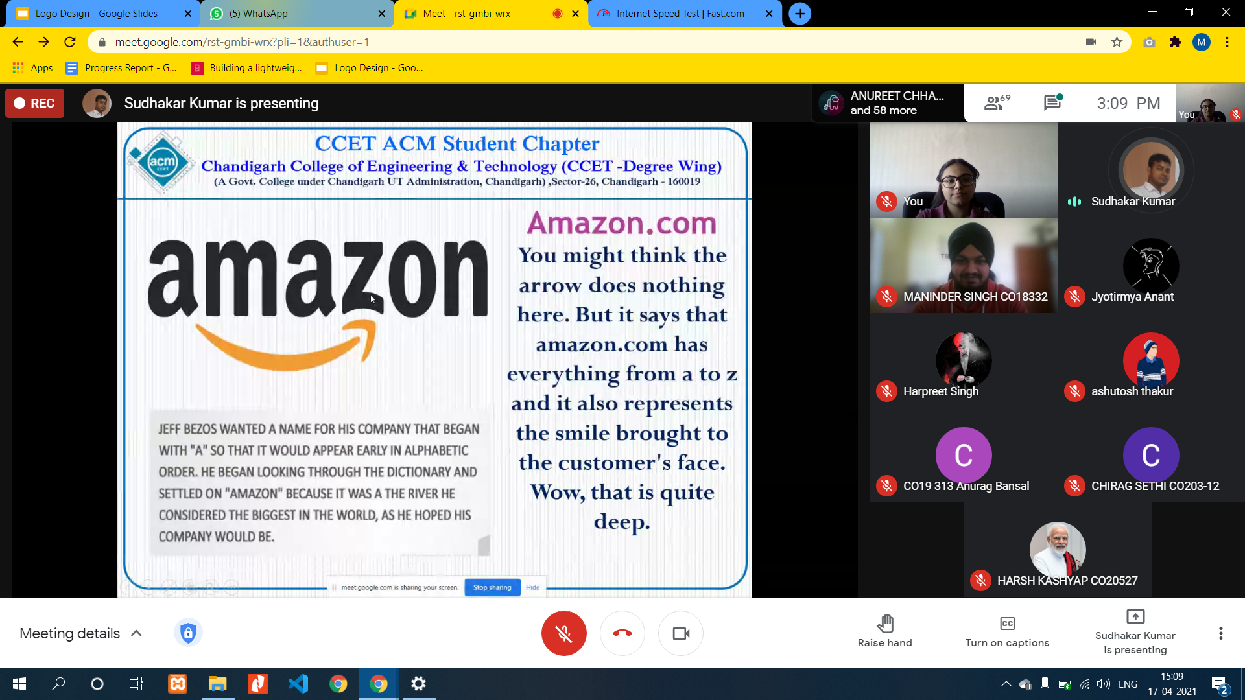The height and width of the screenshot is (700, 1245).
Task: Open Chrome extensions puzzle icon
Action: pyautogui.click(x=1175, y=42)
